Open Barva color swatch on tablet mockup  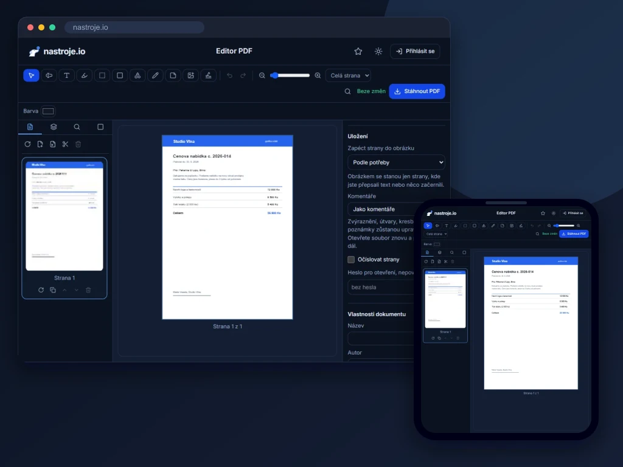[x=437, y=244]
